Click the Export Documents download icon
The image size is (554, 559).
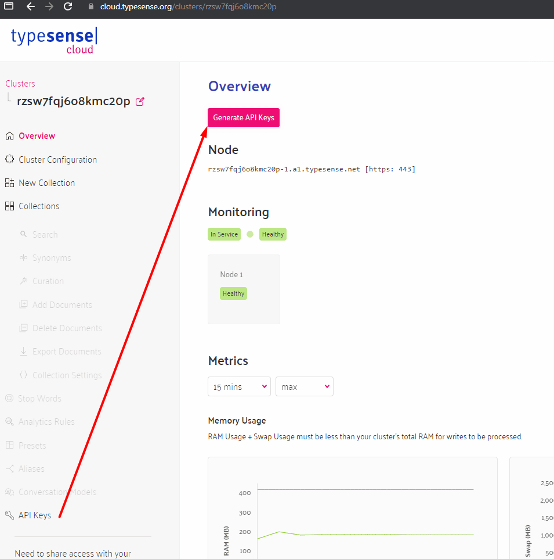click(x=23, y=351)
